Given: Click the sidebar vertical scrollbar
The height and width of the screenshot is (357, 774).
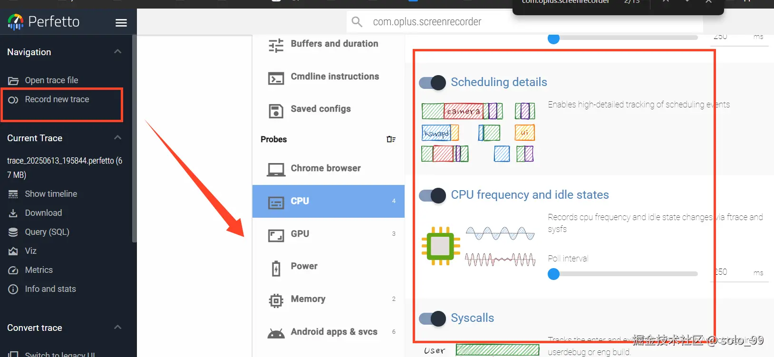Looking at the screenshot, I should (x=135, y=139).
